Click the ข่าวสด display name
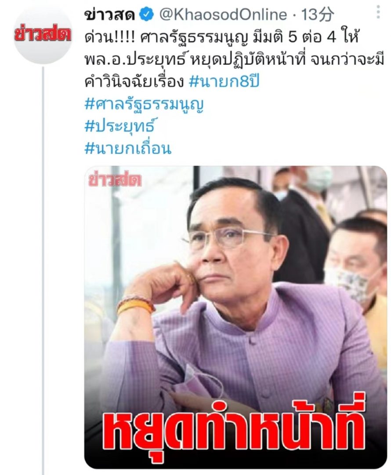This screenshot has width=391, height=475. pos(109,15)
